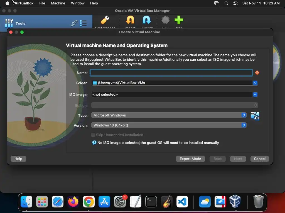This screenshot has height=213, width=285.
Task: Expand the Folder dropdown arrow
Action: [255, 83]
